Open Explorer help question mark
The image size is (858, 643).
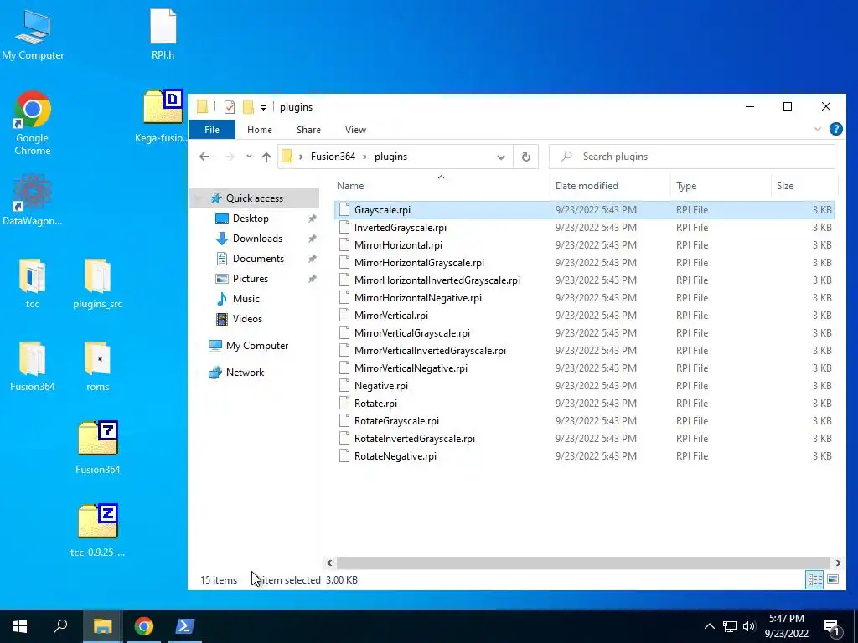tap(835, 129)
